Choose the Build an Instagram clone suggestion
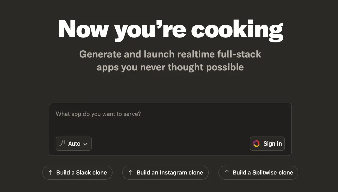 (x=165, y=172)
